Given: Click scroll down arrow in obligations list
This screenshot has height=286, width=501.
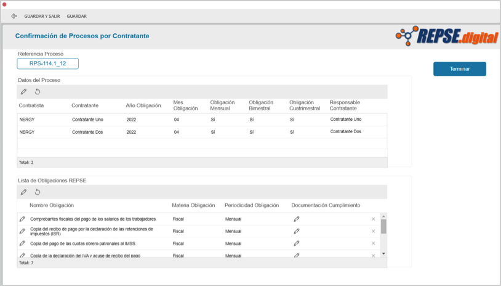Looking at the screenshot, I should [383, 254].
